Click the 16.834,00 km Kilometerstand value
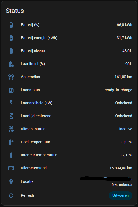The height and width of the screenshot is (207, 138). [x=121, y=168]
